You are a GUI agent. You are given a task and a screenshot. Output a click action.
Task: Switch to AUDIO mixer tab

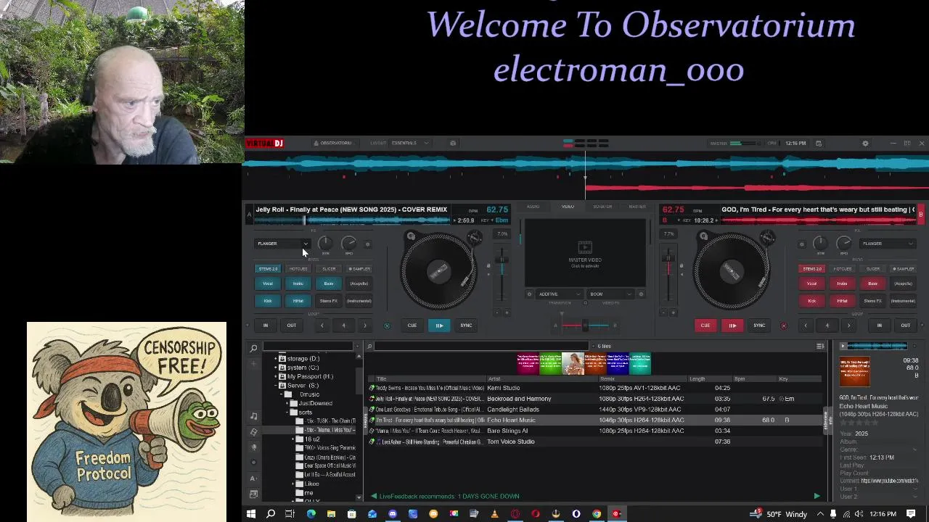pos(533,207)
